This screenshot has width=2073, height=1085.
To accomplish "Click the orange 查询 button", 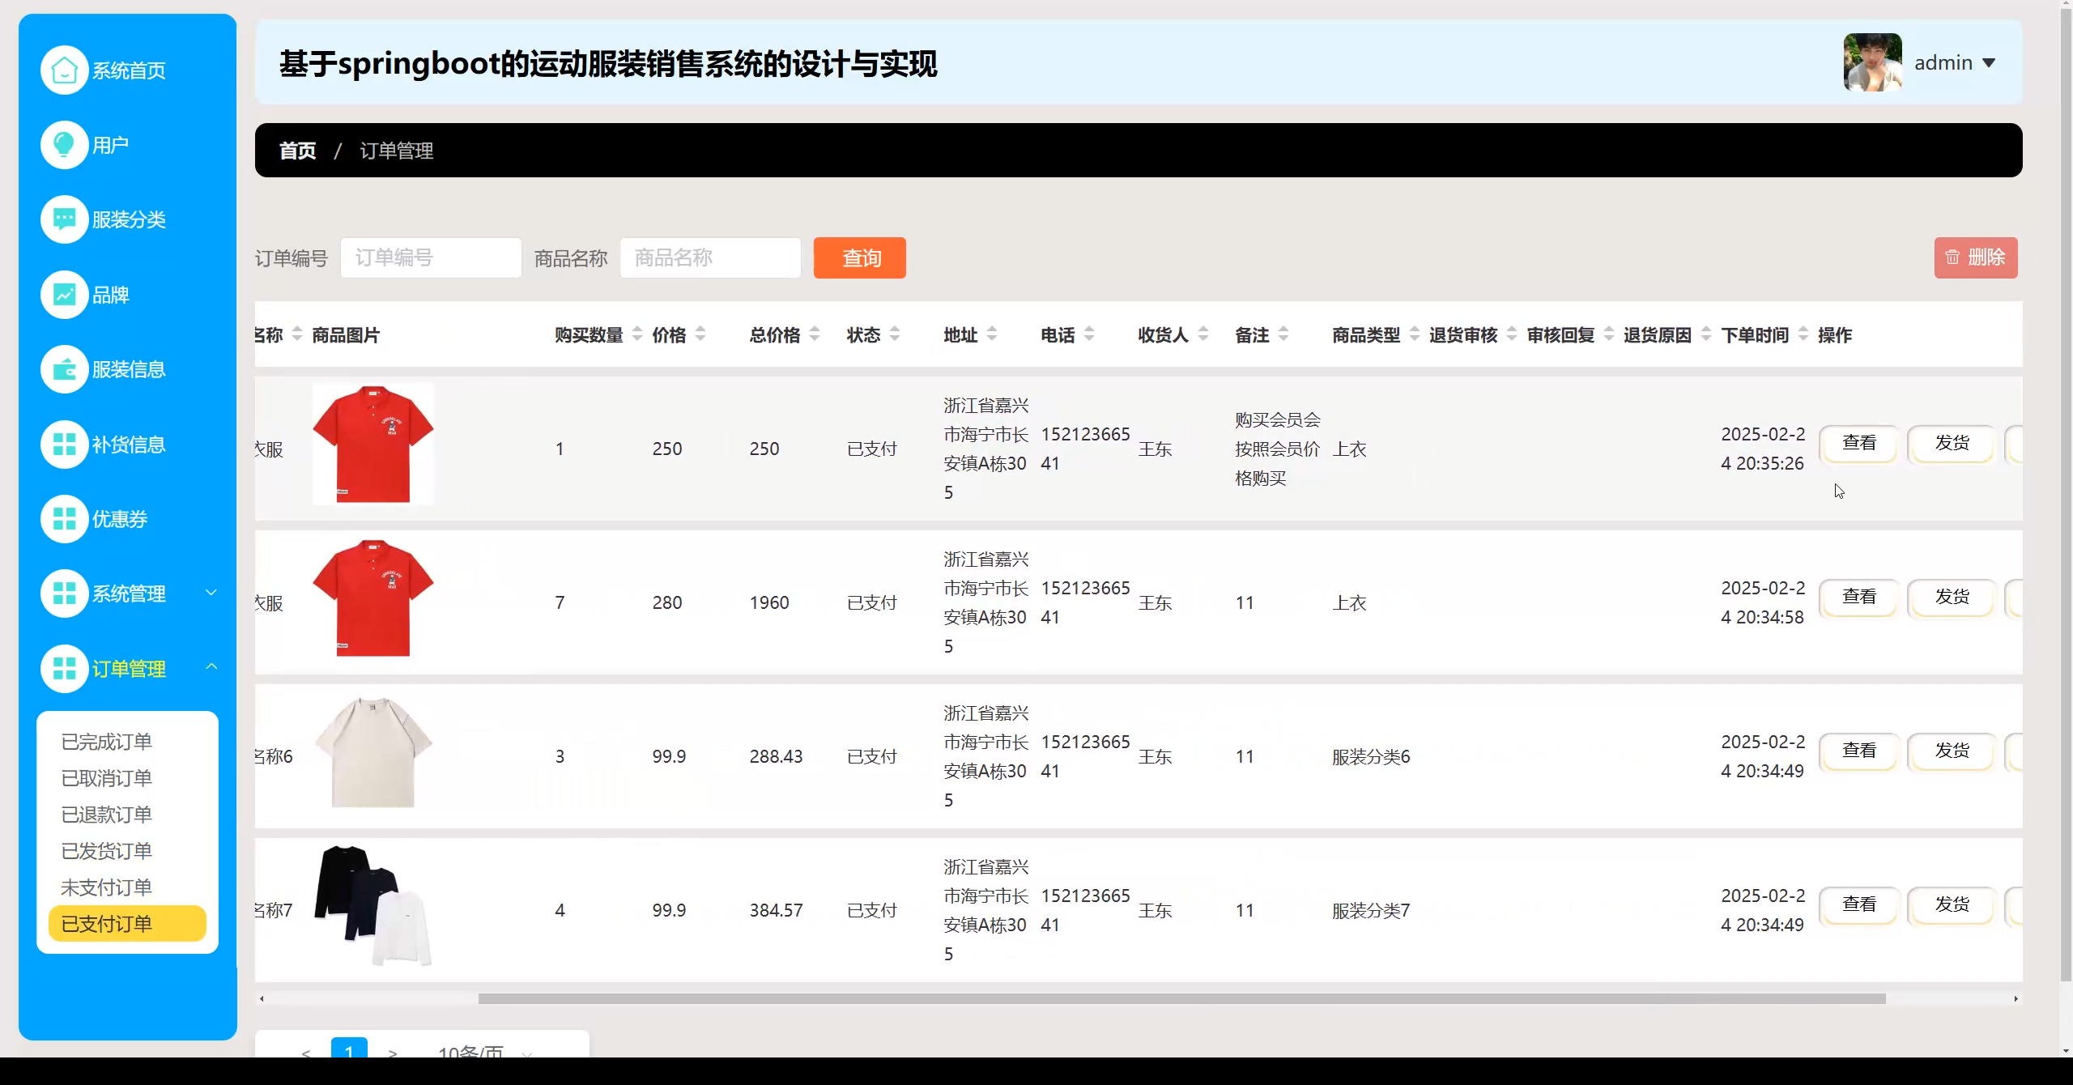I will [859, 258].
